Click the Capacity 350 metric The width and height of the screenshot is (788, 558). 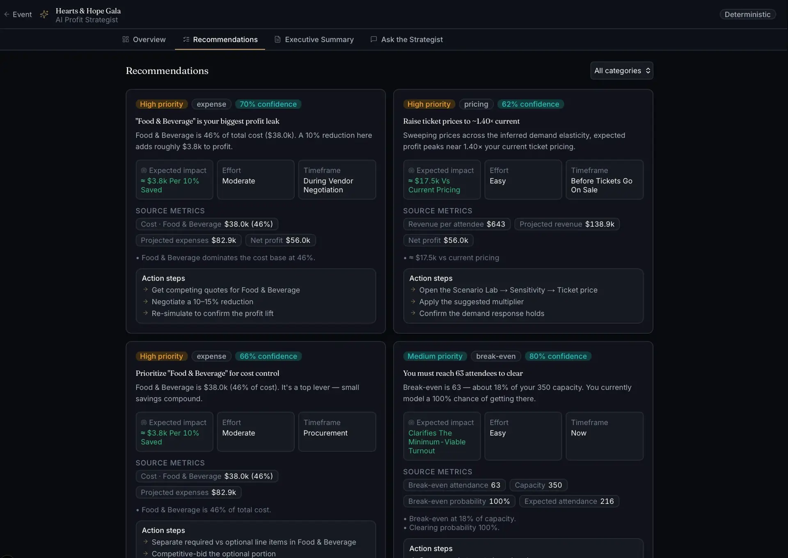[538, 485]
